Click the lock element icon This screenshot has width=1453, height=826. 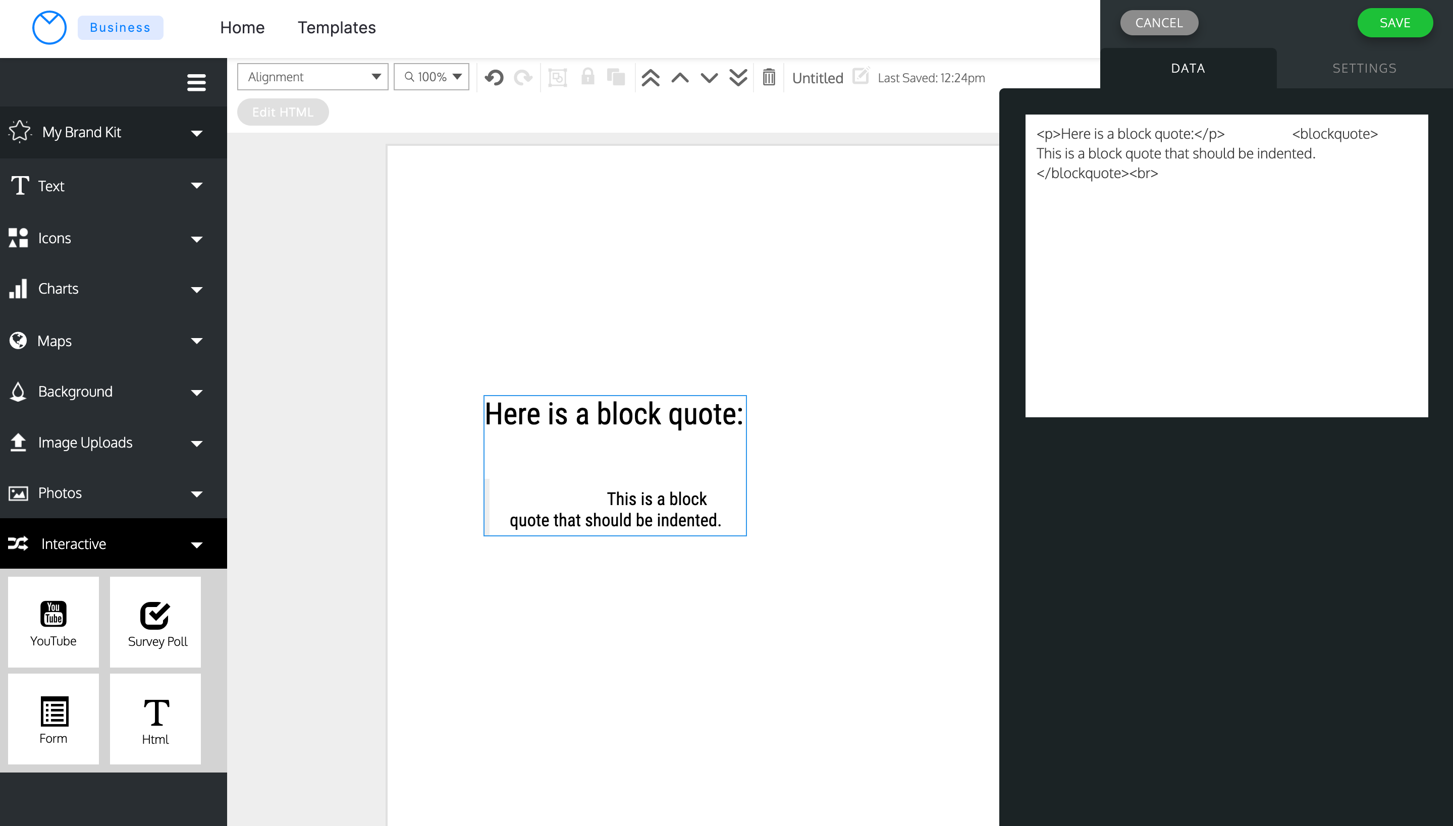coord(588,78)
